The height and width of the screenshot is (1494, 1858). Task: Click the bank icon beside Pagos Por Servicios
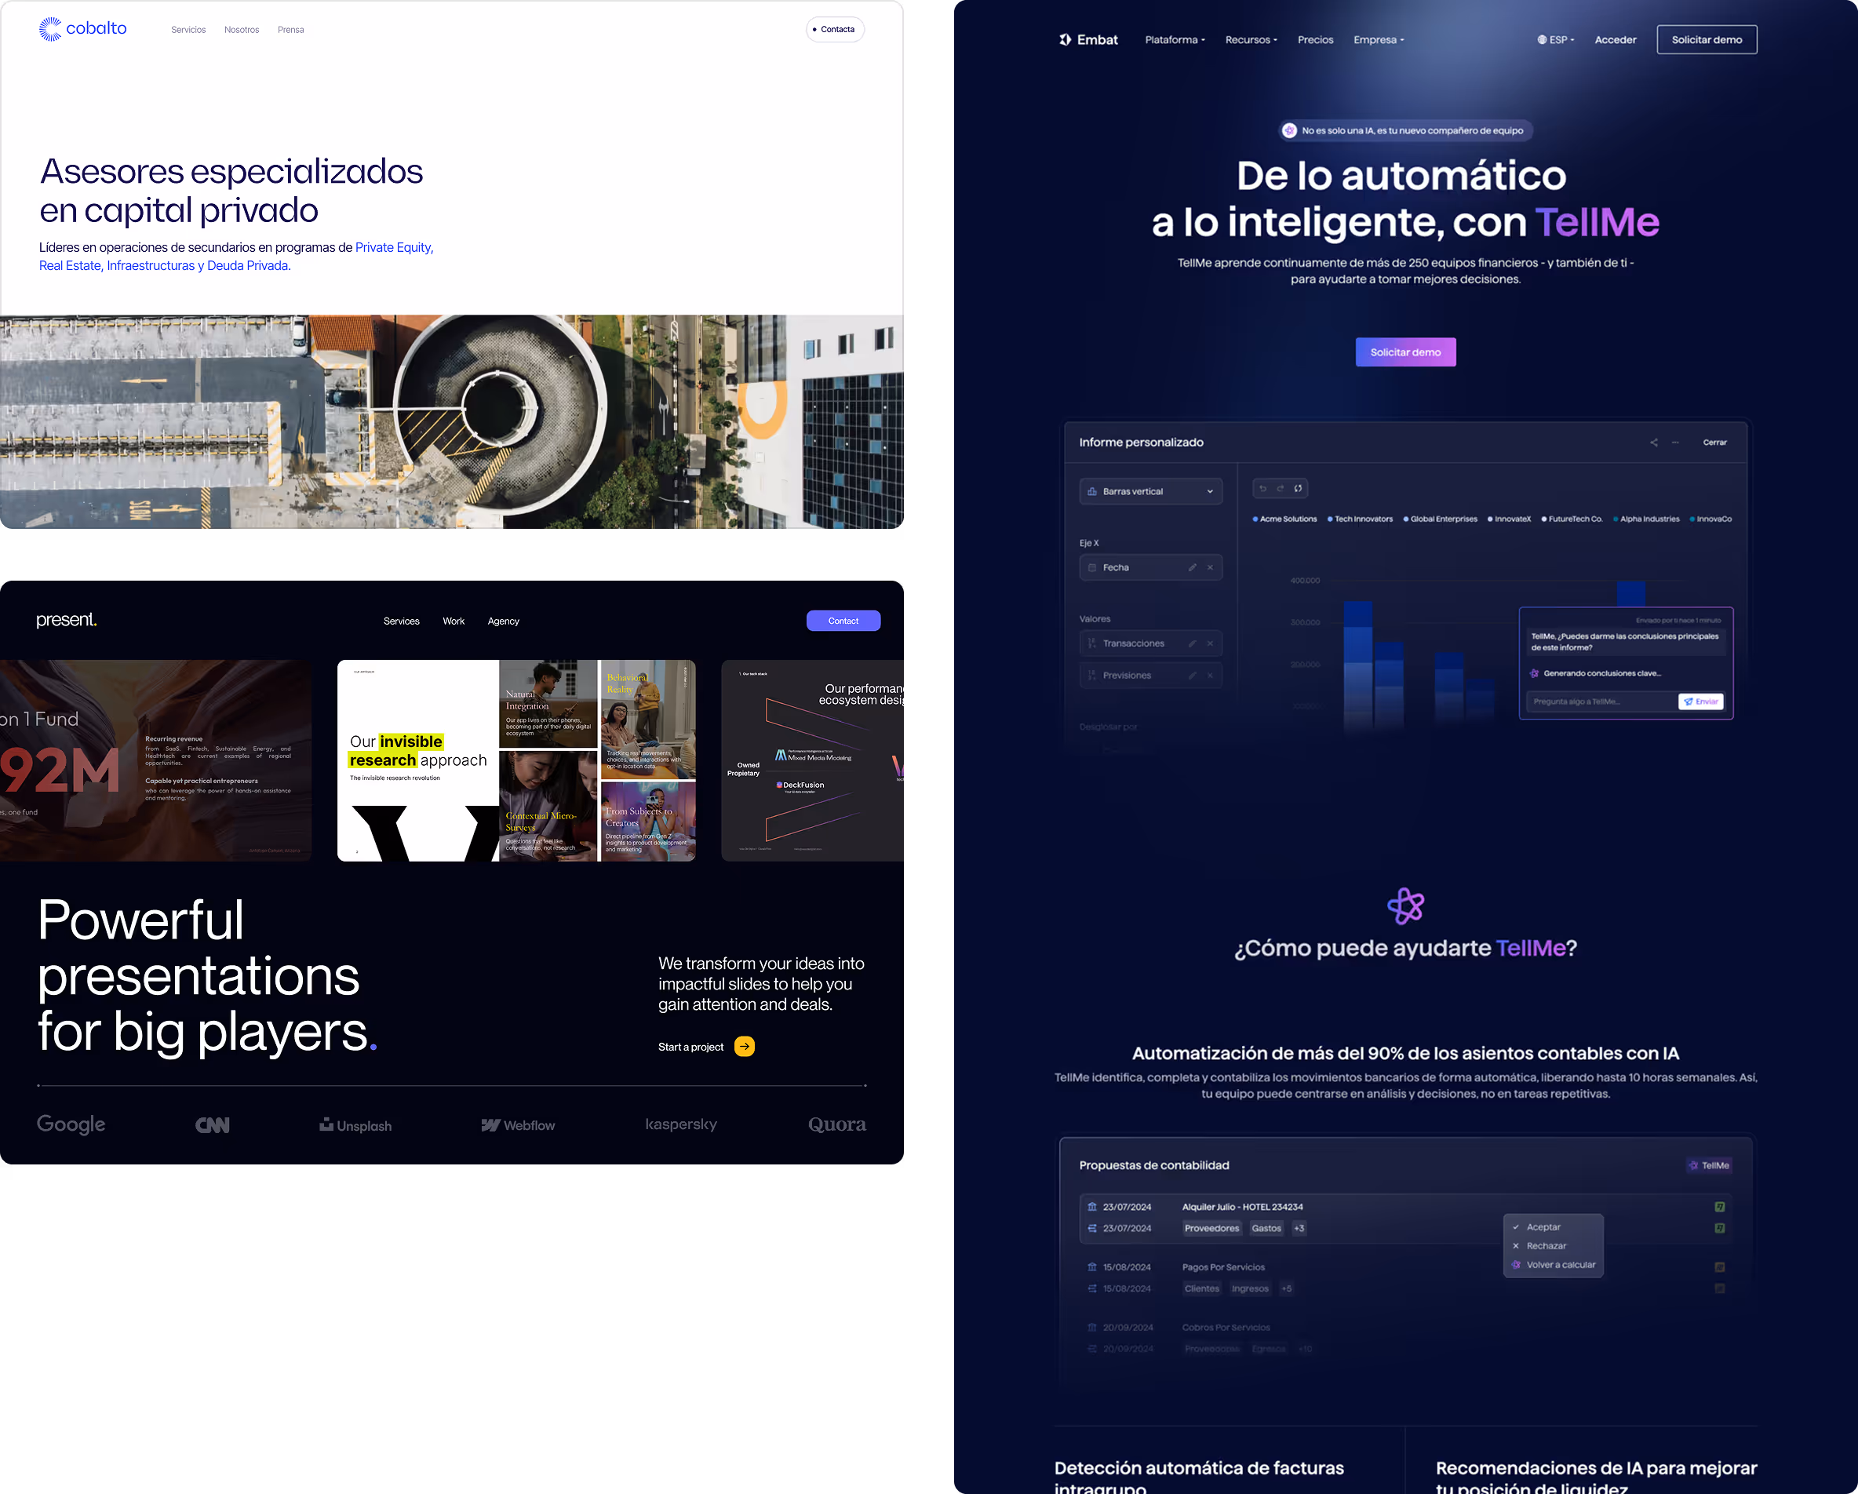[1092, 1267]
